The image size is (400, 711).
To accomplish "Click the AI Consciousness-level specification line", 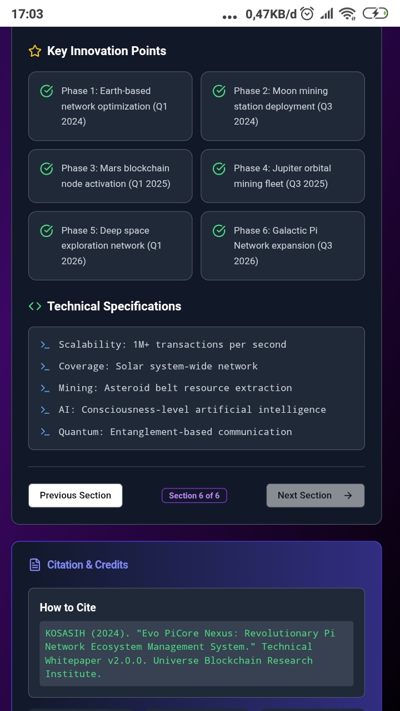I will [x=192, y=410].
